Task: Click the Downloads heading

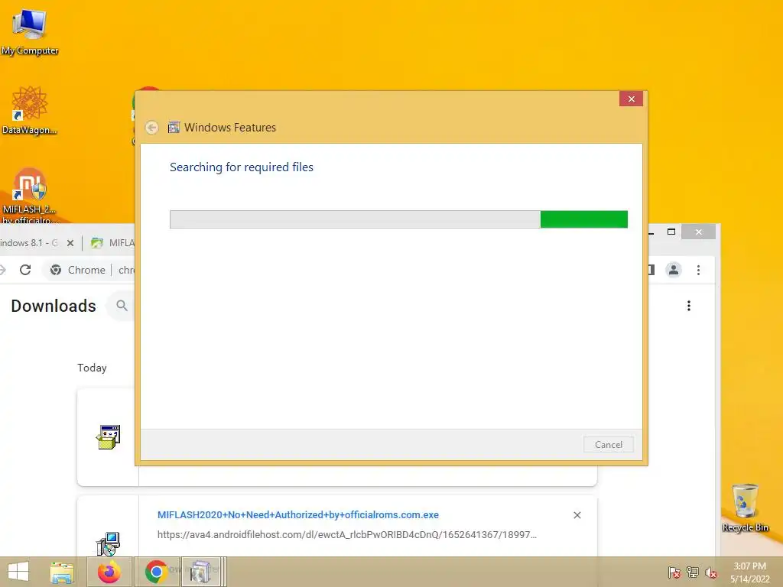Action: [x=54, y=306]
